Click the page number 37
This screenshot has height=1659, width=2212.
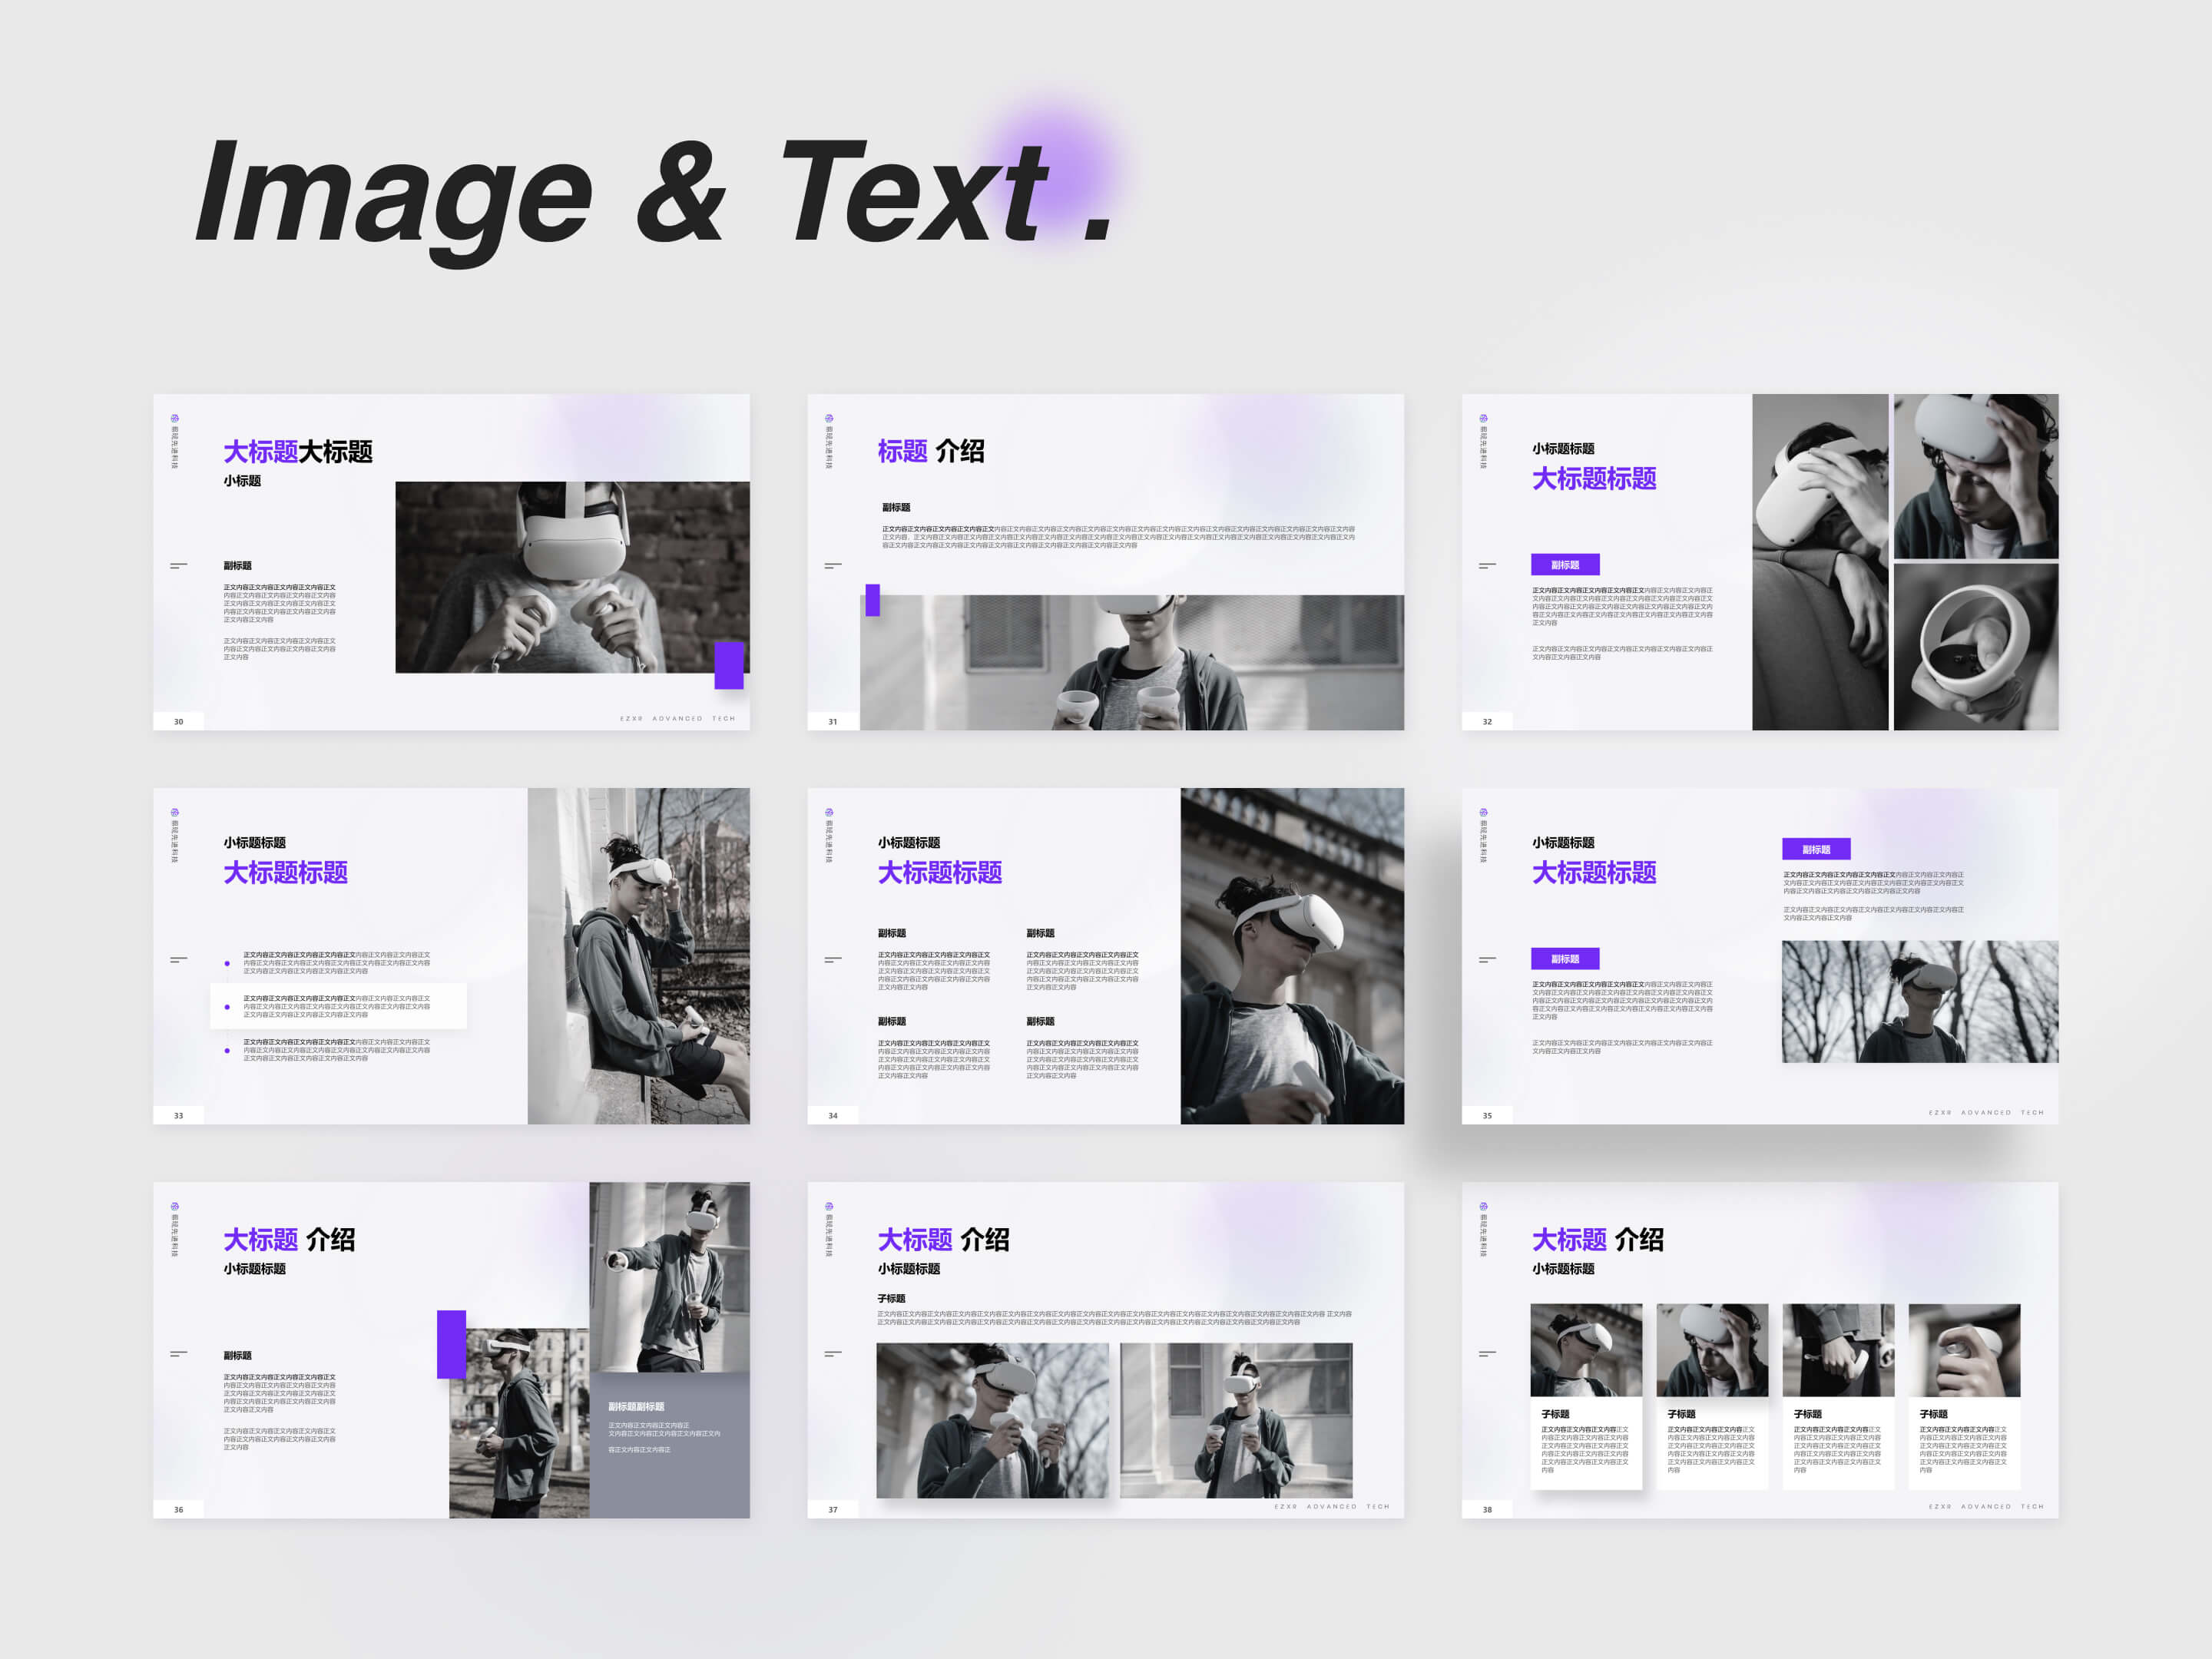point(833,1509)
